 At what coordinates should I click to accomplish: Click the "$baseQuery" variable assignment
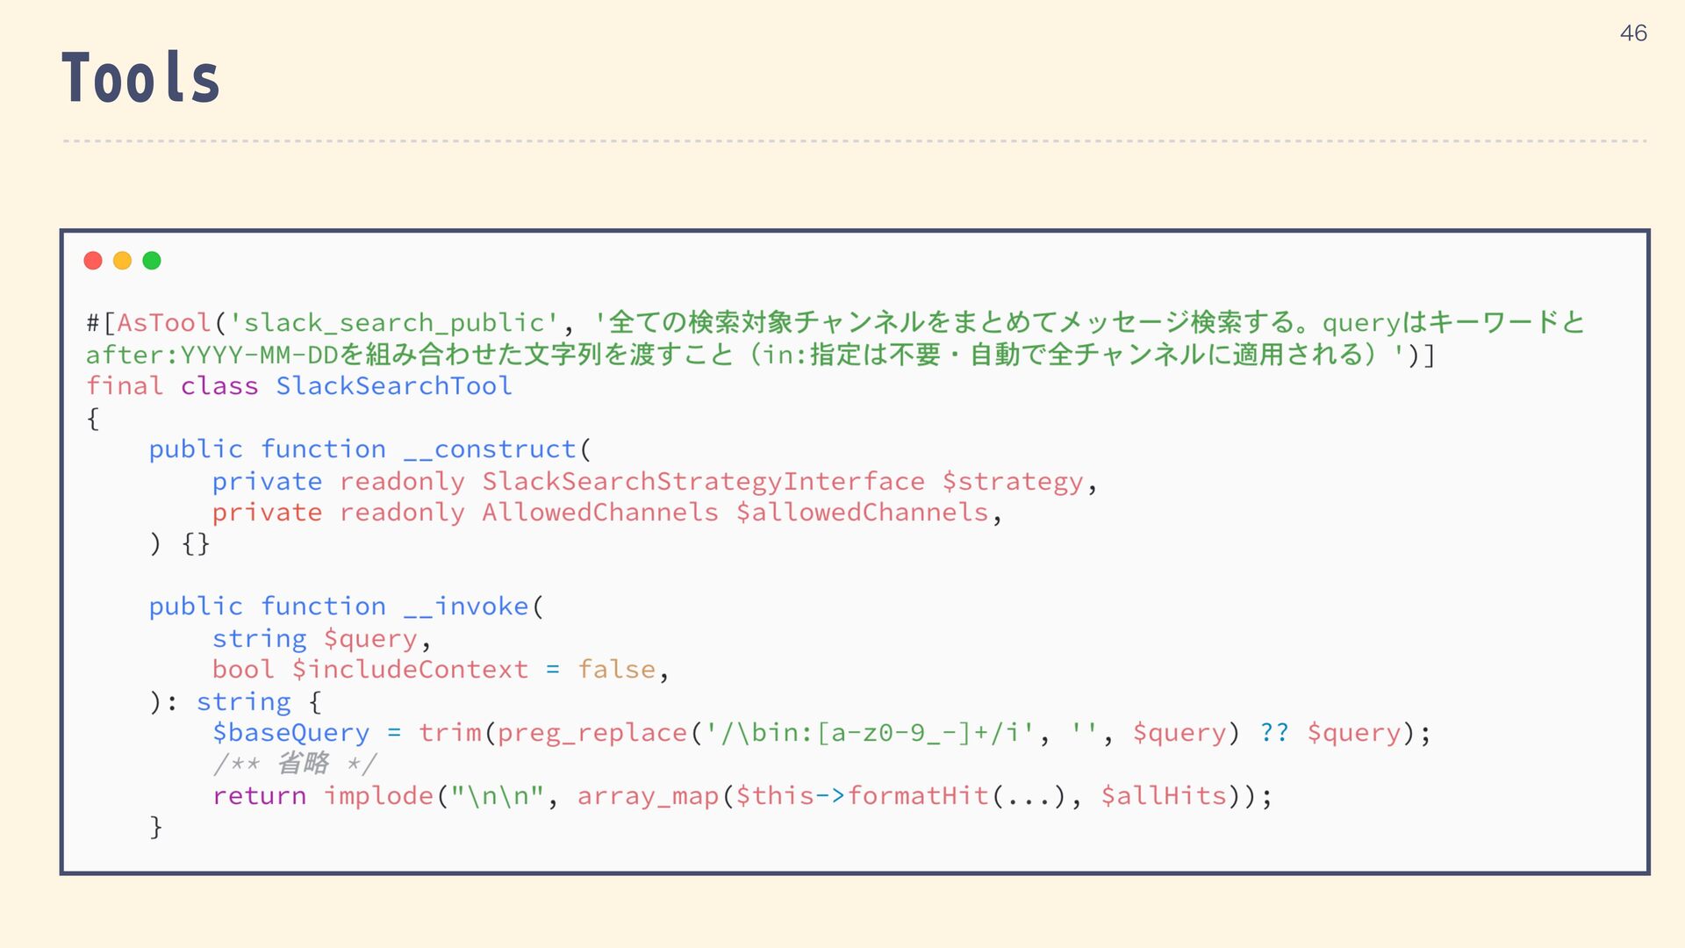[290, 733]
